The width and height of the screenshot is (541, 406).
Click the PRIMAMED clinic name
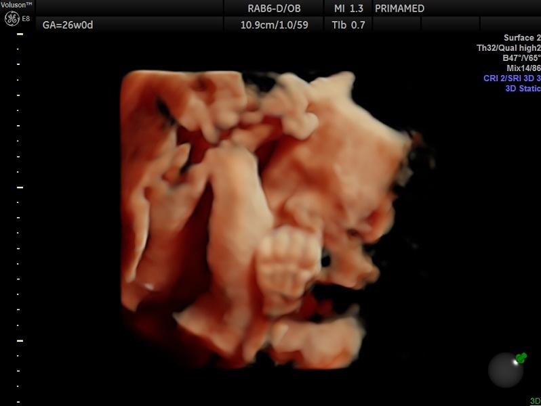(x=399, y=8)
